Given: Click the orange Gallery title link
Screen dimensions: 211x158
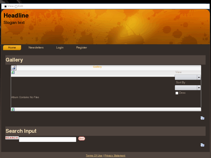Looking at the screenshot, I should [x=97, y=67].
